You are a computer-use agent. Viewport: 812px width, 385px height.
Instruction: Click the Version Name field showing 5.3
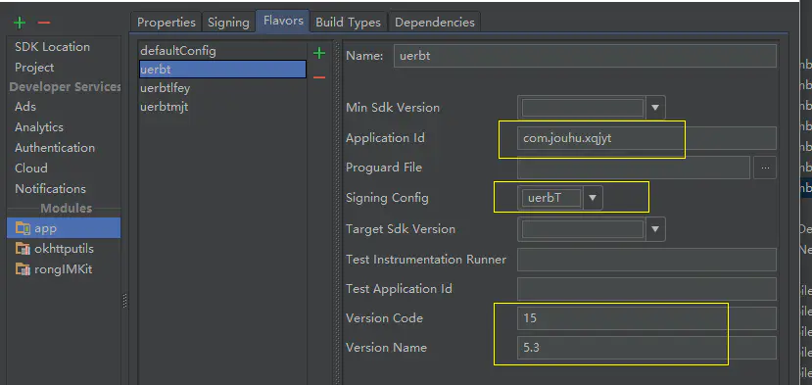point(646,348)
